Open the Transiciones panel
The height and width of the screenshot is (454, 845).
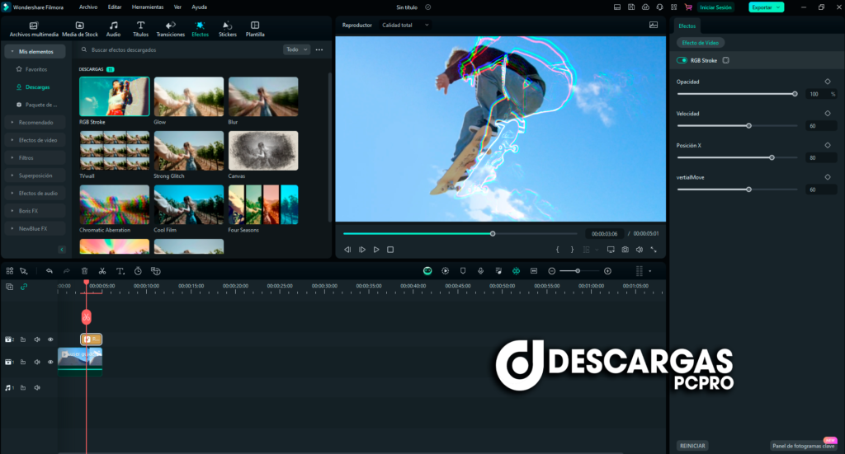coord(170,29)
